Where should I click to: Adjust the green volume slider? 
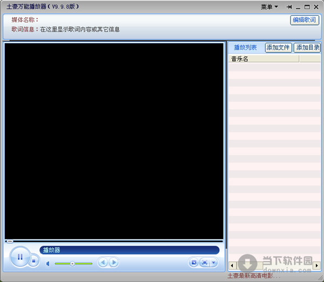pos(72,264)
